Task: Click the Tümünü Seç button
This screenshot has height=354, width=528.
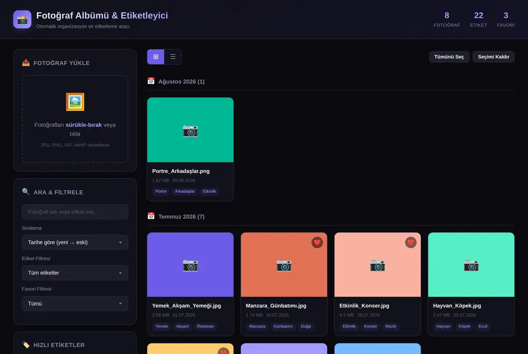Action: [x=449, y=57]
